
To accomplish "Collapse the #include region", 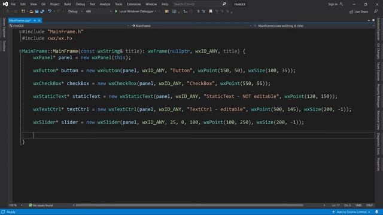I will (20, 32).
